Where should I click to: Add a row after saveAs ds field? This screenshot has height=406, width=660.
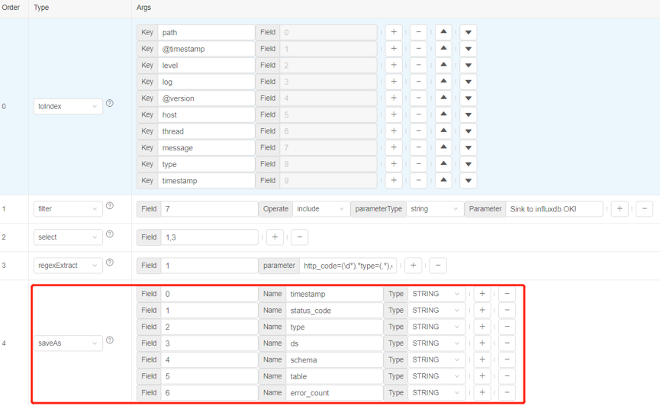click(x=482, y=343)
